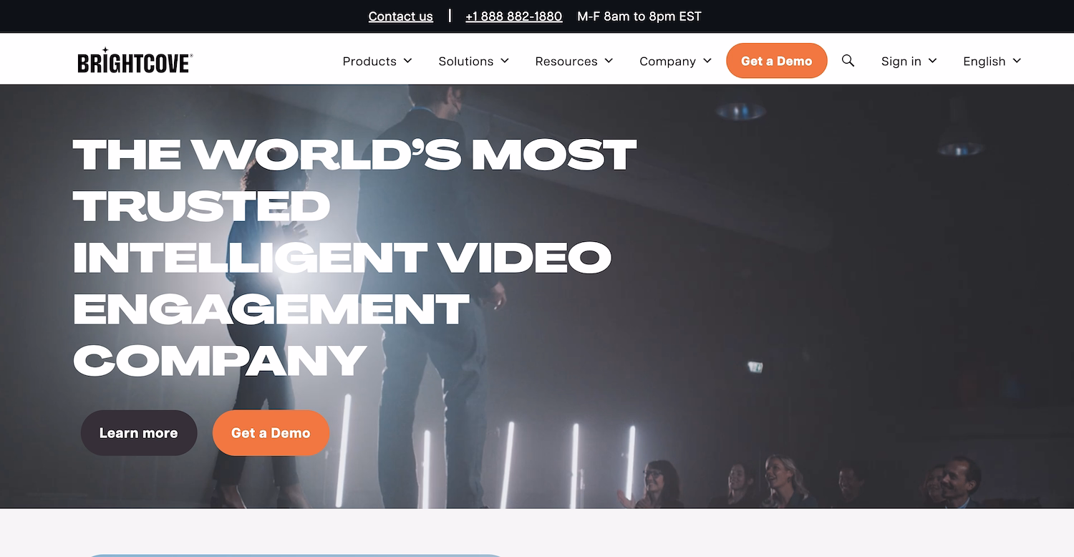
Task: Click the hero Get a Demo button
Action: click(271, 433)
